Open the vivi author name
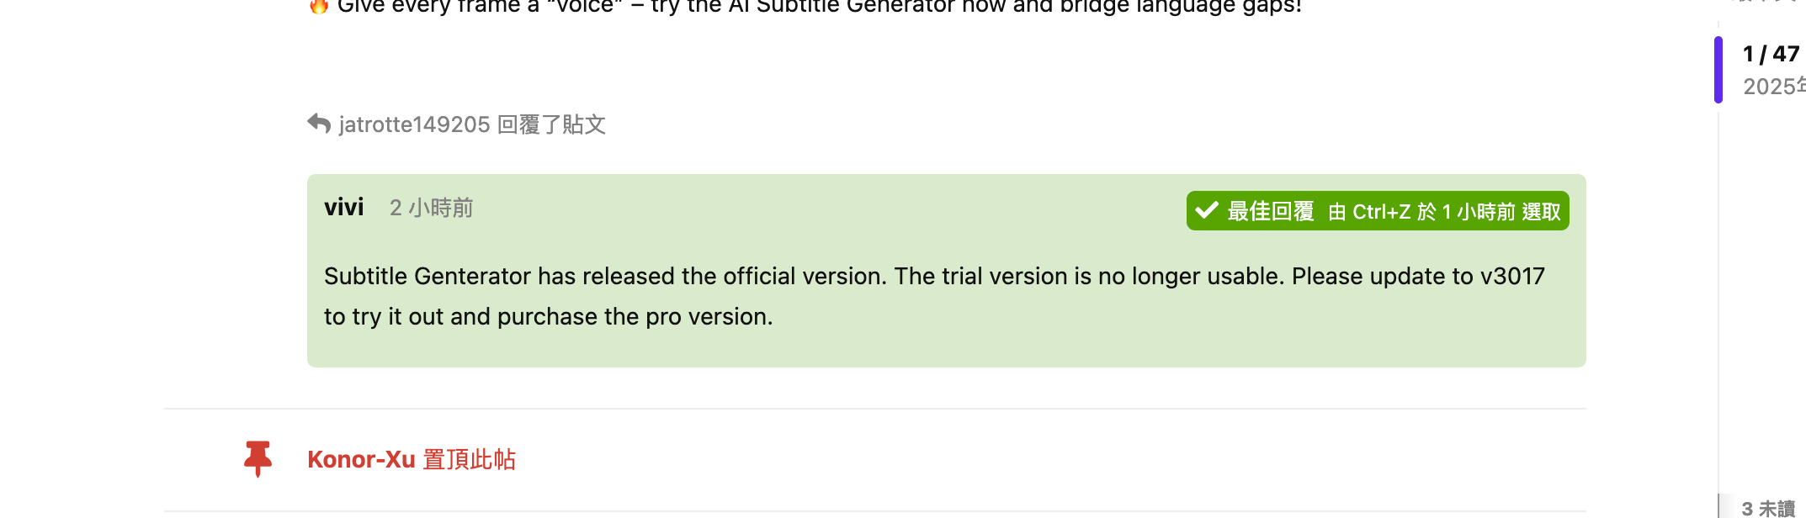The image size is (1806, 518). pos(344,207)
